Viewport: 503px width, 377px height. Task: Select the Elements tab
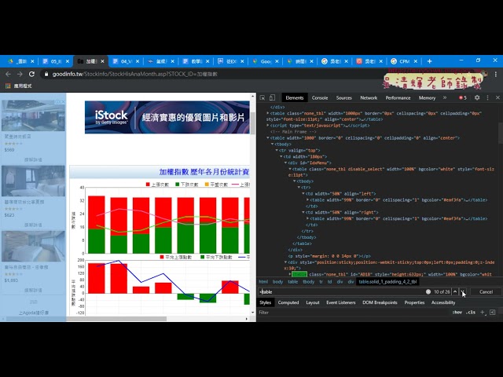(x=295, y=97)
